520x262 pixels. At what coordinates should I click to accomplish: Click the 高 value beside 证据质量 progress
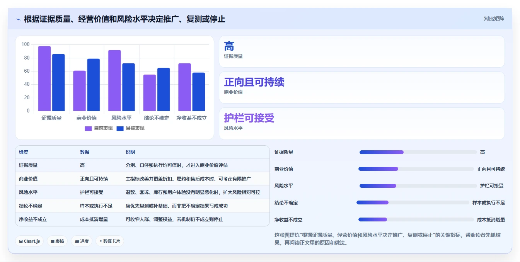(482, 152)
